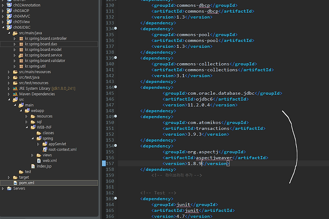The height and width of the screenshot is (219, 329).
Task: Click the kr.spring.board.validator package icon
Action: point(21,61)
